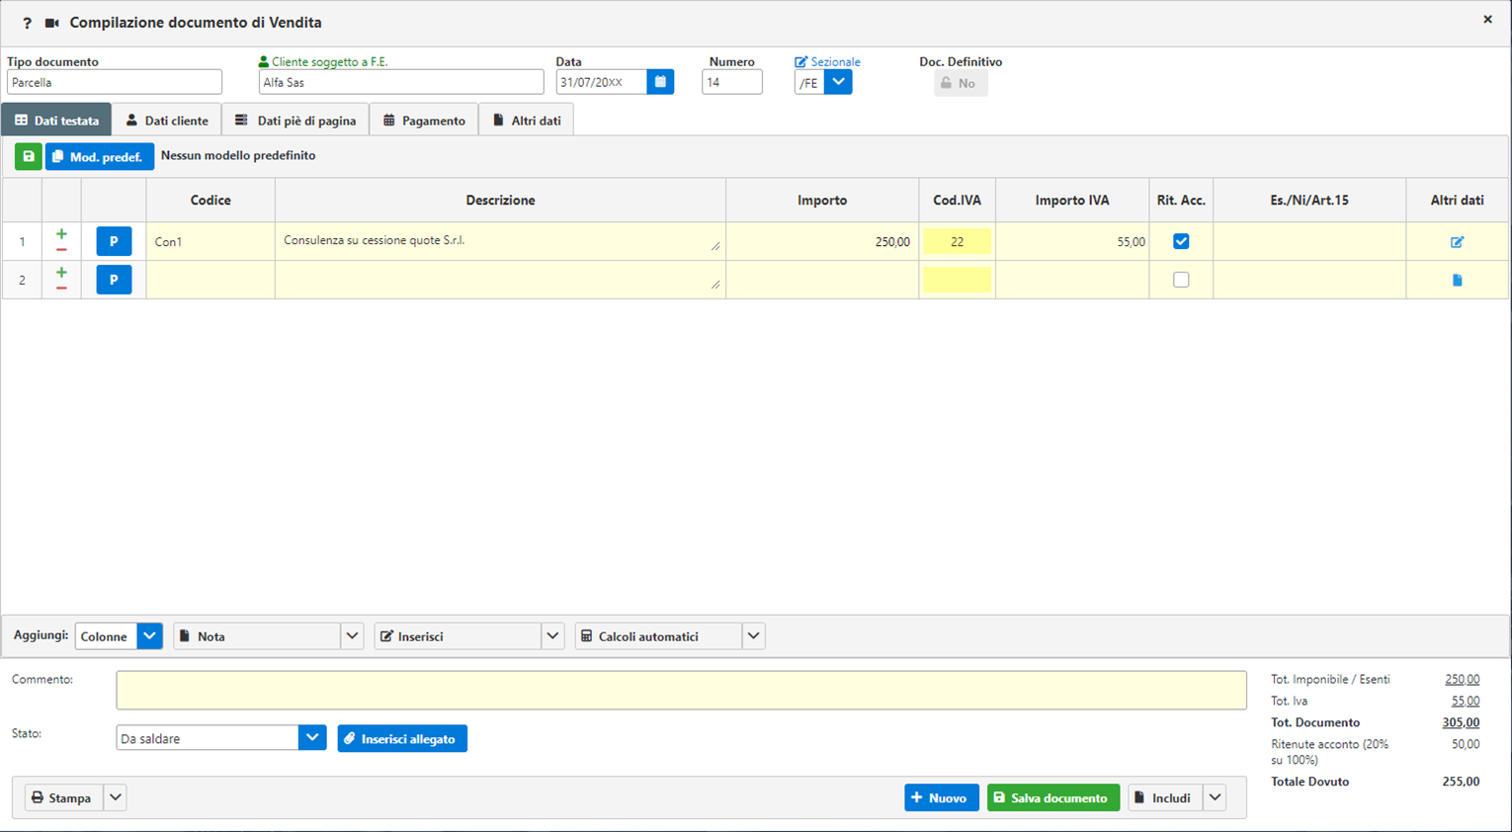
Task: Click the Cod.IVA cell 22
Action: 957,241
